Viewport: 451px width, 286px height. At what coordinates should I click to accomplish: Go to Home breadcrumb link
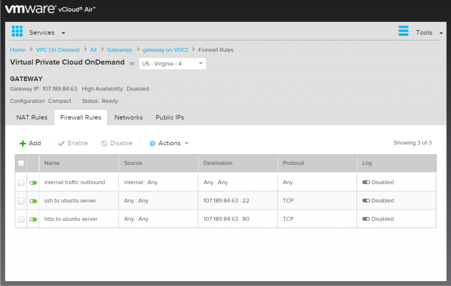coord(18,50)
